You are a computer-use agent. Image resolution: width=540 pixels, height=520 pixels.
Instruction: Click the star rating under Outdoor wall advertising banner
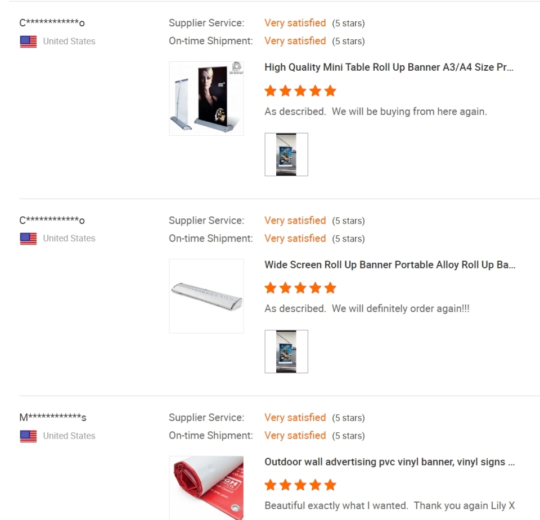(300, 485)
